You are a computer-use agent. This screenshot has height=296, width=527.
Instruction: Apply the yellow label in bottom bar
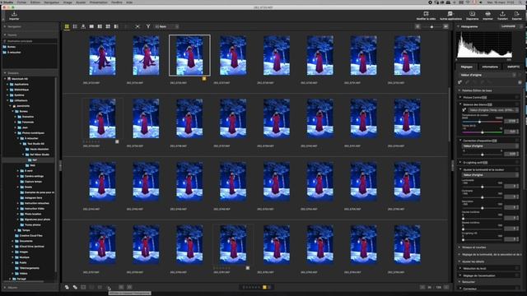click(264, 287)
